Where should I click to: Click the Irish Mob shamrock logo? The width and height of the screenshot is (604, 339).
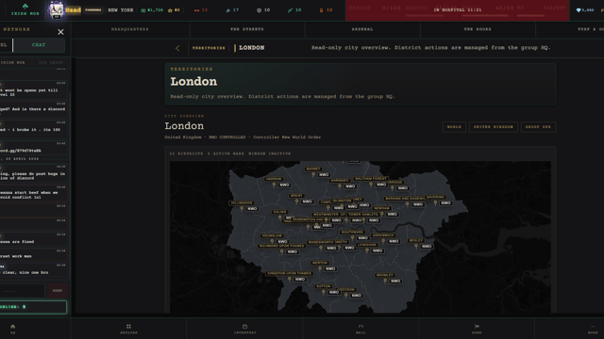(25, 7)
